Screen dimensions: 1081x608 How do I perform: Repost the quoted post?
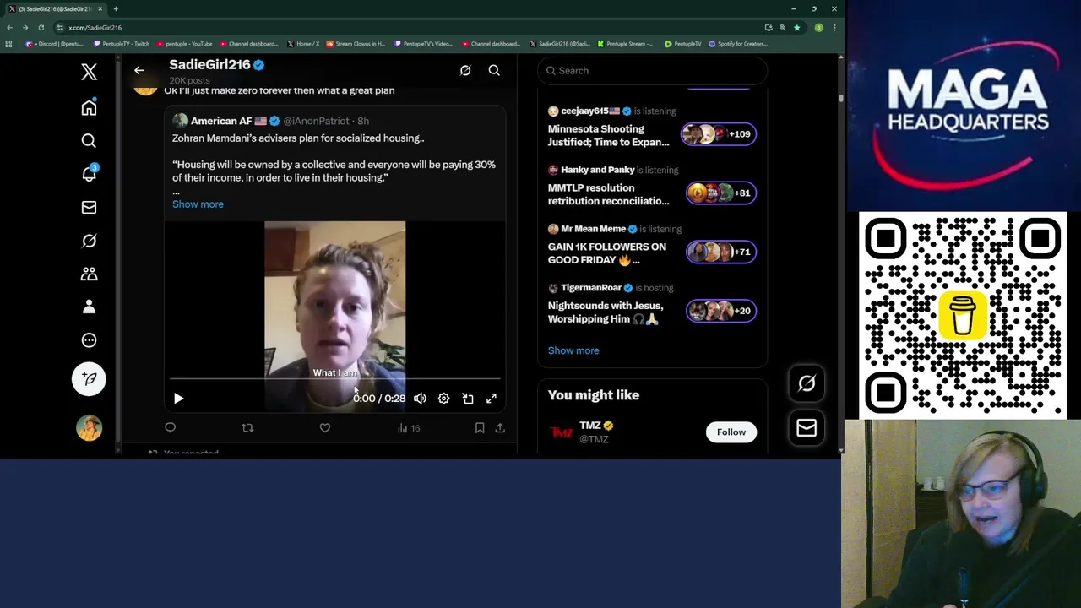[247, 428]
